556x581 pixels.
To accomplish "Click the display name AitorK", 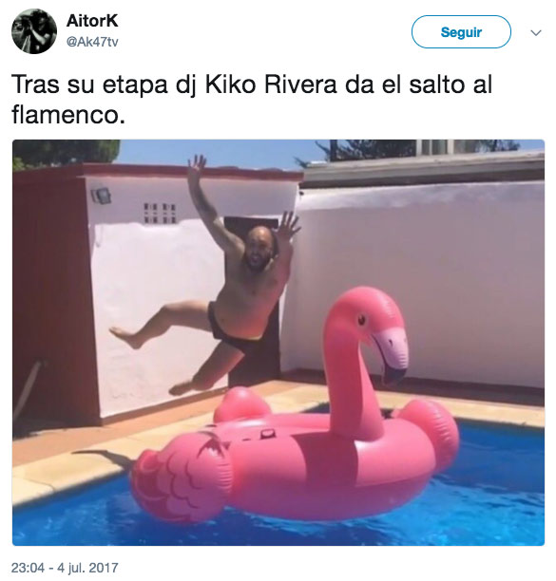I will coord(92,20).
